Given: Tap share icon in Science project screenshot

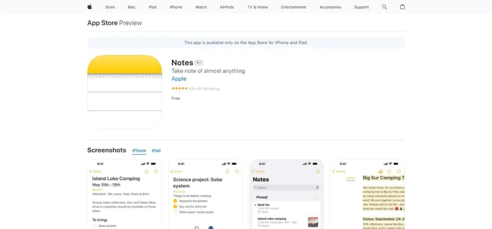Looking at the screenshot, I should [x=227, y=171].
